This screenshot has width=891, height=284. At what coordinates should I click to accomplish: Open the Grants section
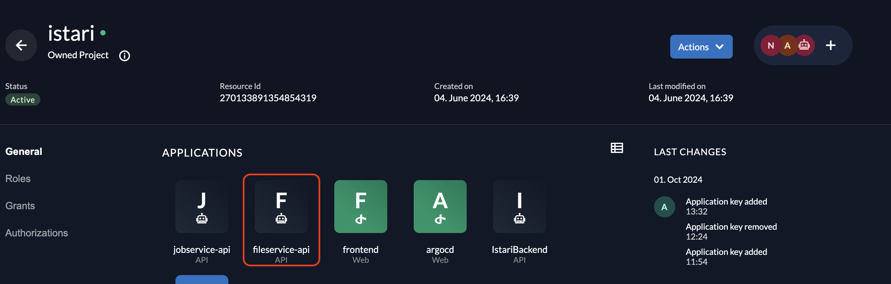[x=20, y=206]
